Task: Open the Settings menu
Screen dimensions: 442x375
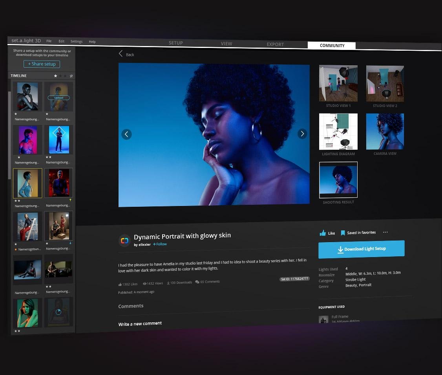Action: point(77,42)
